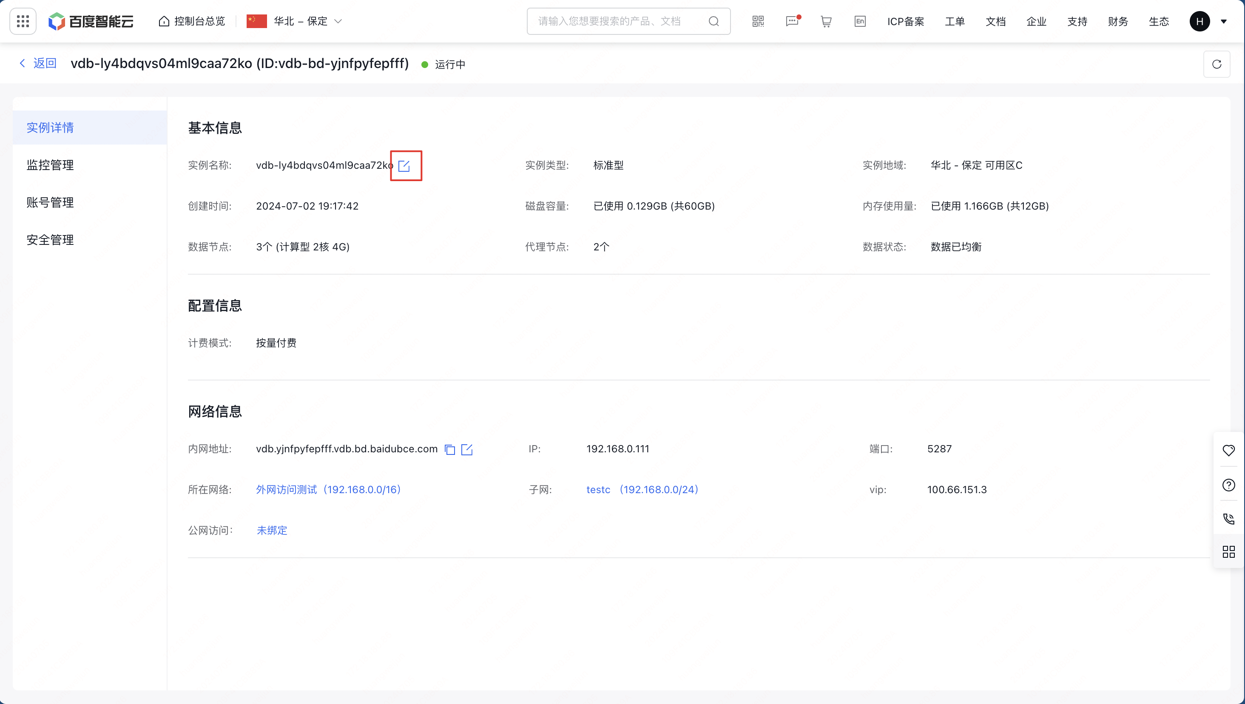1245x704 pixels.
Task: Copy the 内网地址 address
Action: click(449, 449)
